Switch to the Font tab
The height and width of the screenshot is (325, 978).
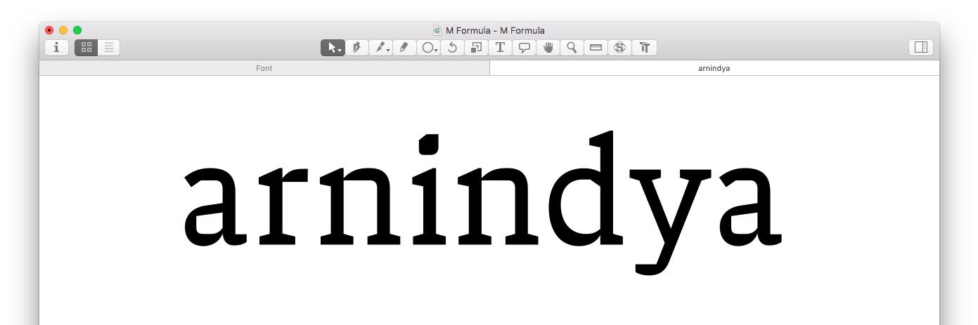(264, 68)
